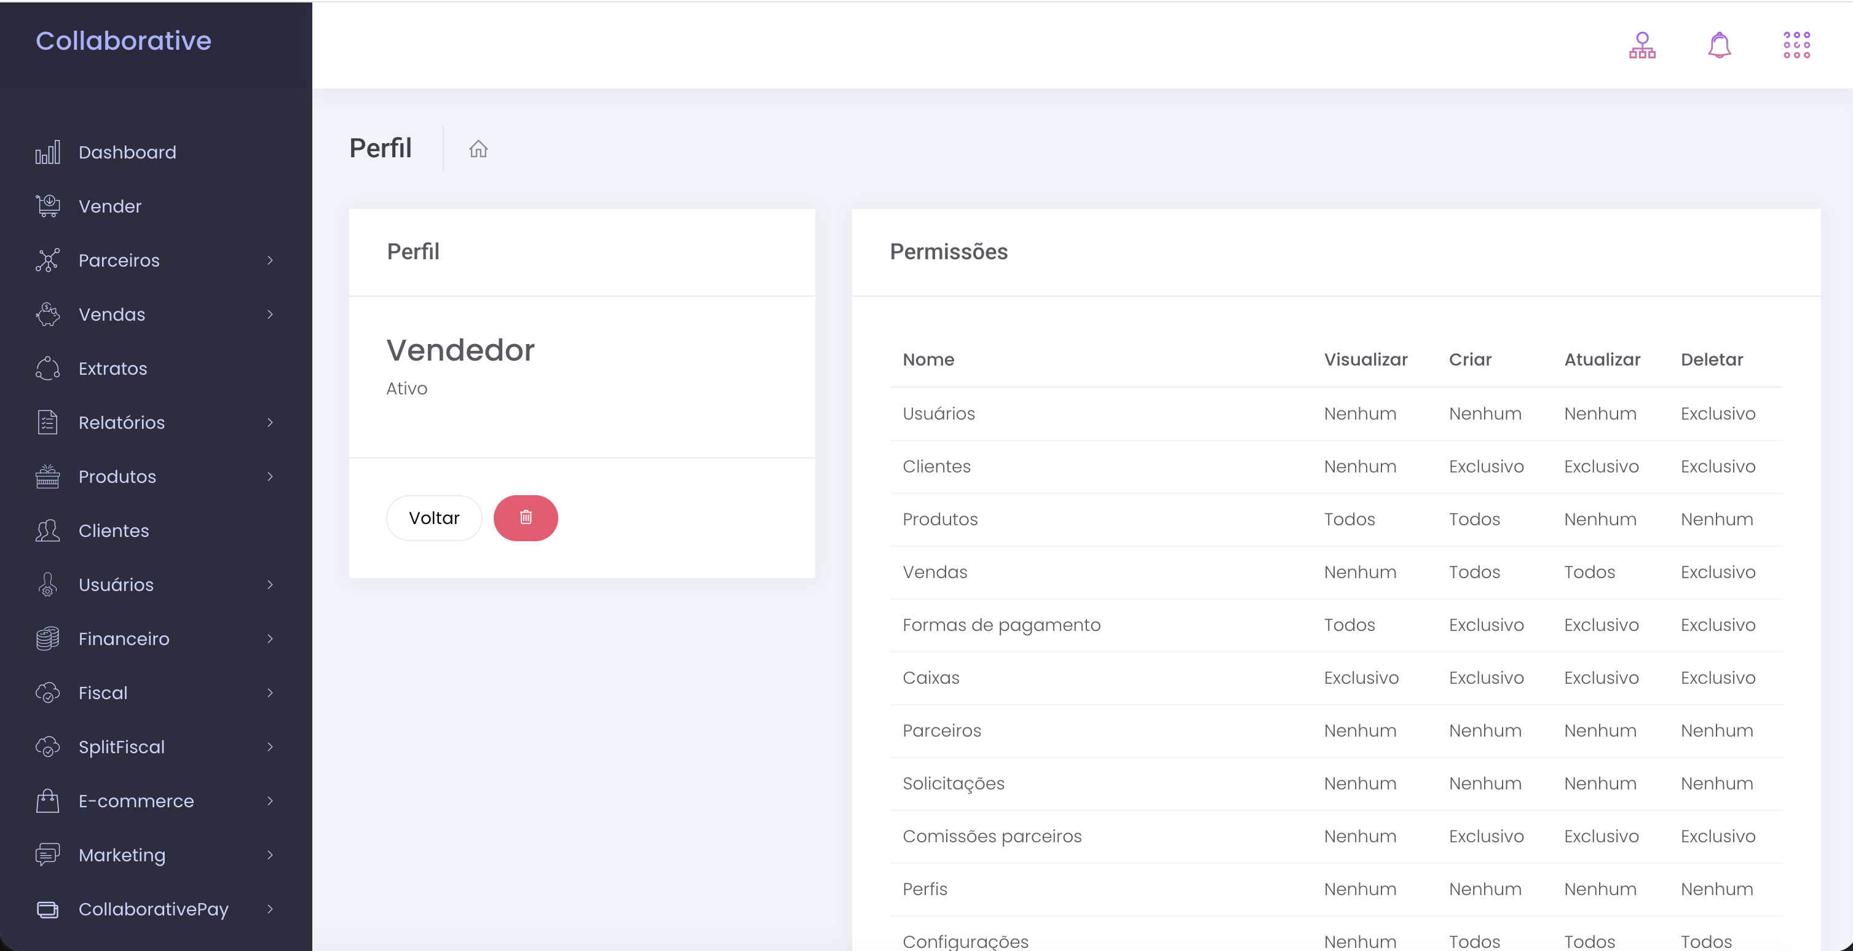
Task: Click the Clientes people icon
Action: [47, 531]
